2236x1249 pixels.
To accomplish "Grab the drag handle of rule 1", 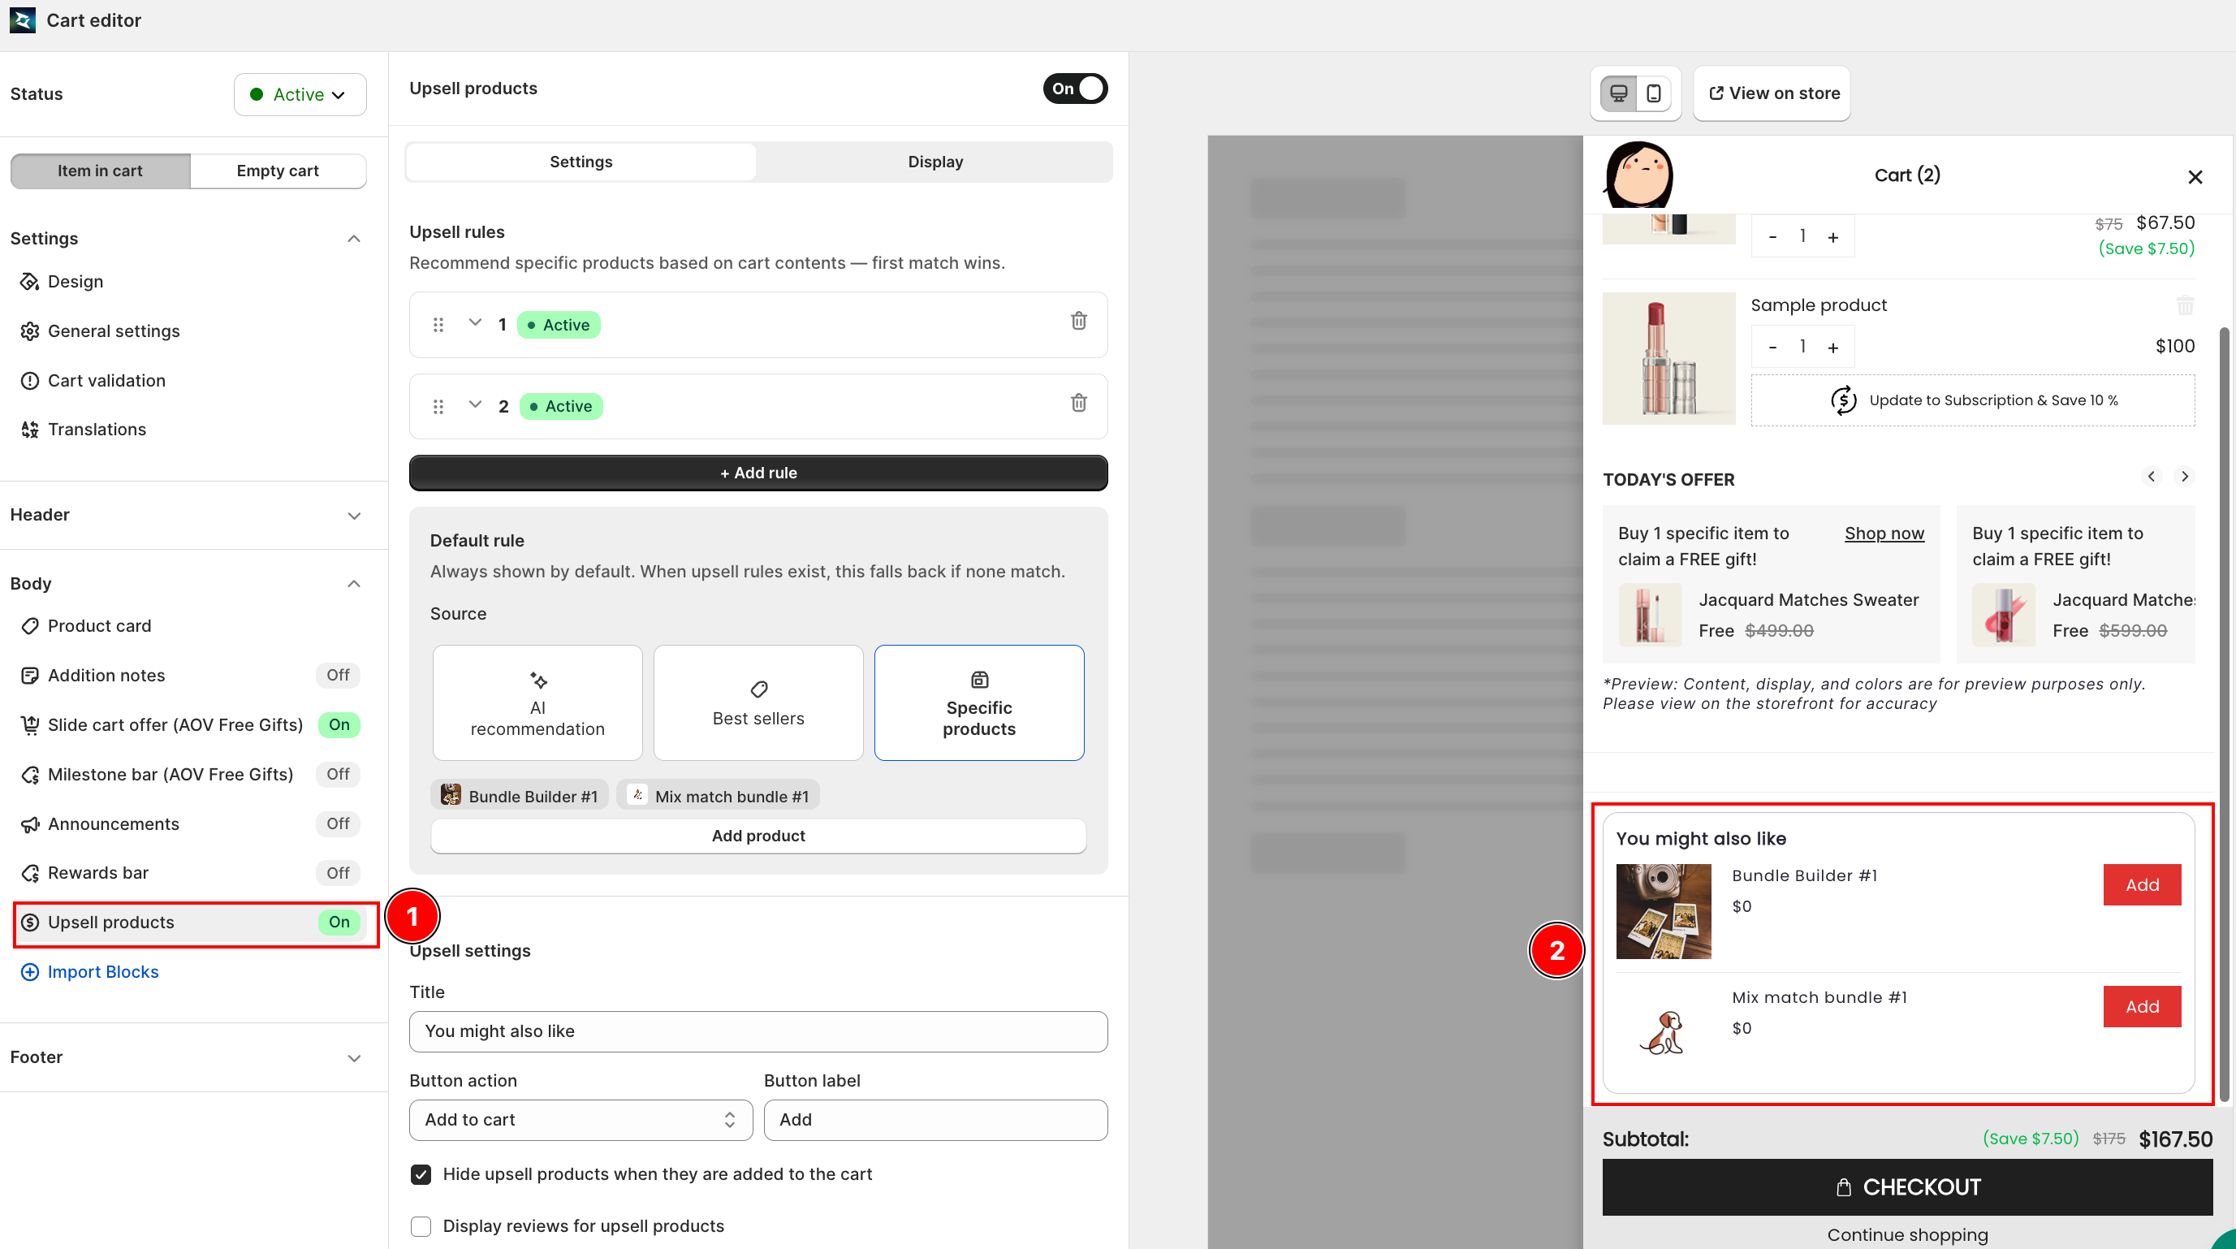I will [x=438, y=325].
